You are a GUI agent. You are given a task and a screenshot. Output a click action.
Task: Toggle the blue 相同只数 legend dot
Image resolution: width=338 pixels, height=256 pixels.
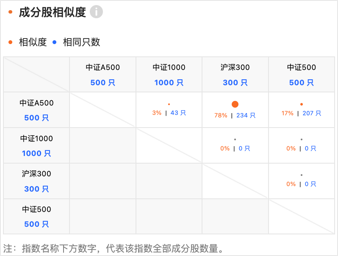(54, 42)
